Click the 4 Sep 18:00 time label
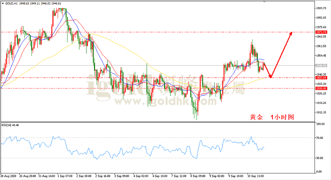Screen dimensions: 331x180 [160, 176]
